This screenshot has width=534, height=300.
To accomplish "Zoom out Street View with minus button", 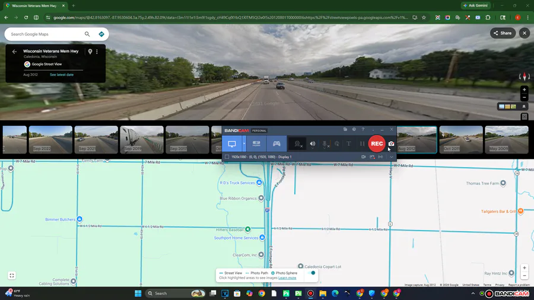I will coord(524,98).
